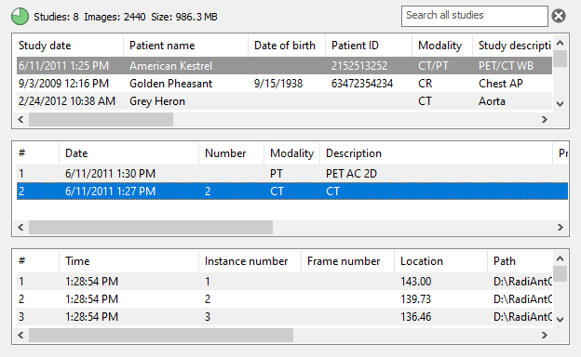Click series list scroll left arrow
This screenshot has height=357, width=581.
[20, 227]
